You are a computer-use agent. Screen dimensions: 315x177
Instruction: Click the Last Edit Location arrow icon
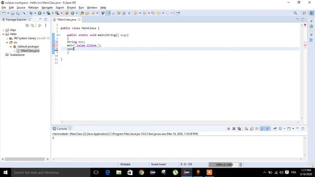pos(153,13)
